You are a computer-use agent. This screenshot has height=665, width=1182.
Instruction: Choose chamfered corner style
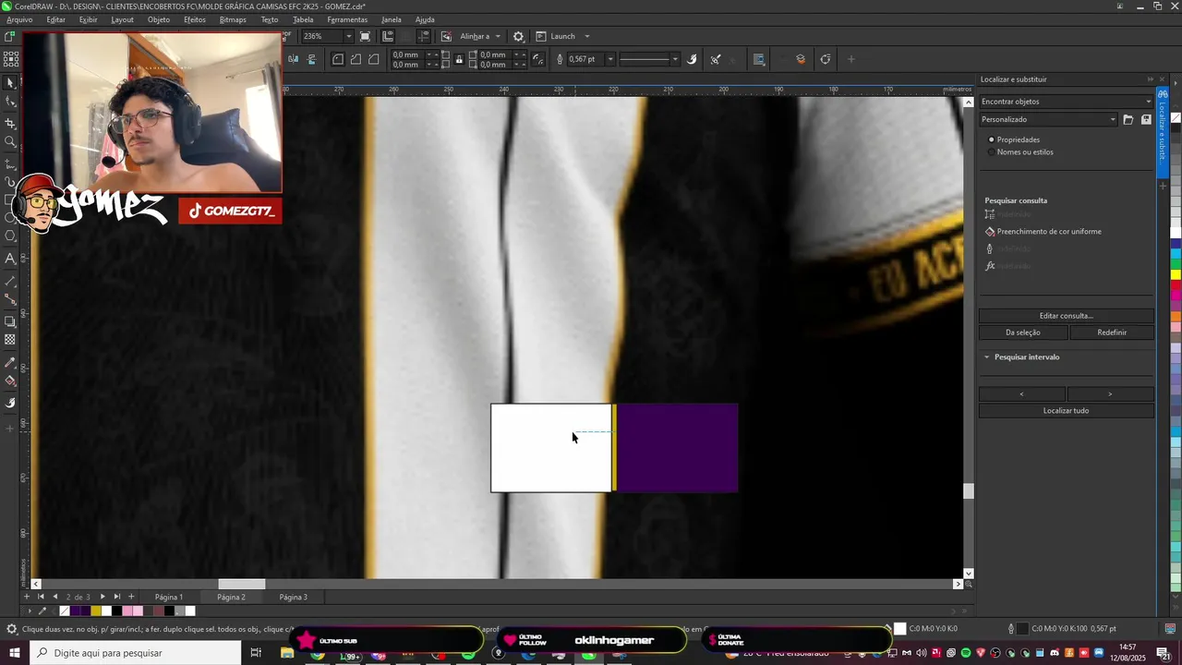coord(373,59)
